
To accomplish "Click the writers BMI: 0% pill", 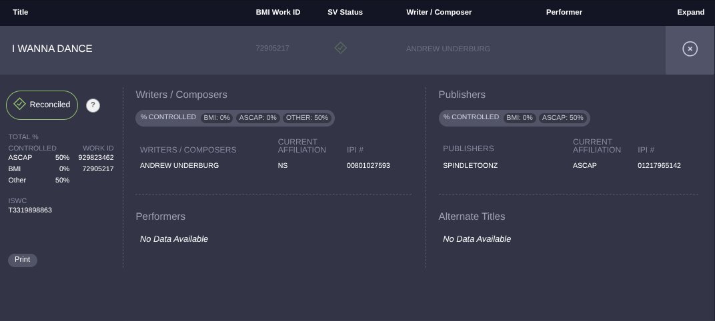I will tap(217, 118).
